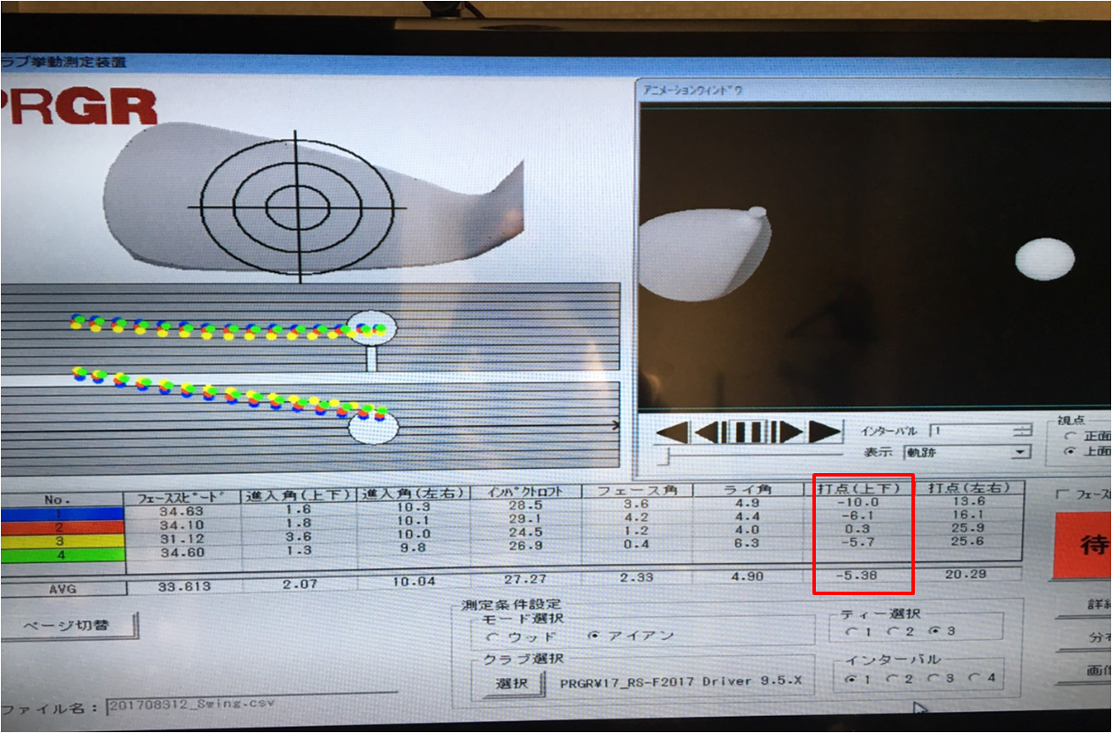1112x733 pixels.
Task: Choose tee option 2 under ティー選択
Action: [x=891, y=631]
